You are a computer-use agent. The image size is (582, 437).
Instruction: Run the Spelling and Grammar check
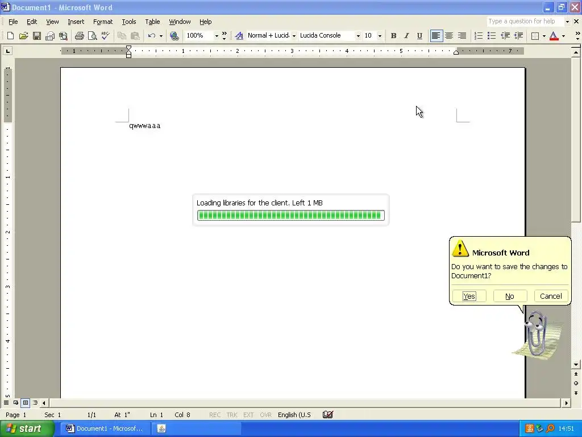point(105,36)
